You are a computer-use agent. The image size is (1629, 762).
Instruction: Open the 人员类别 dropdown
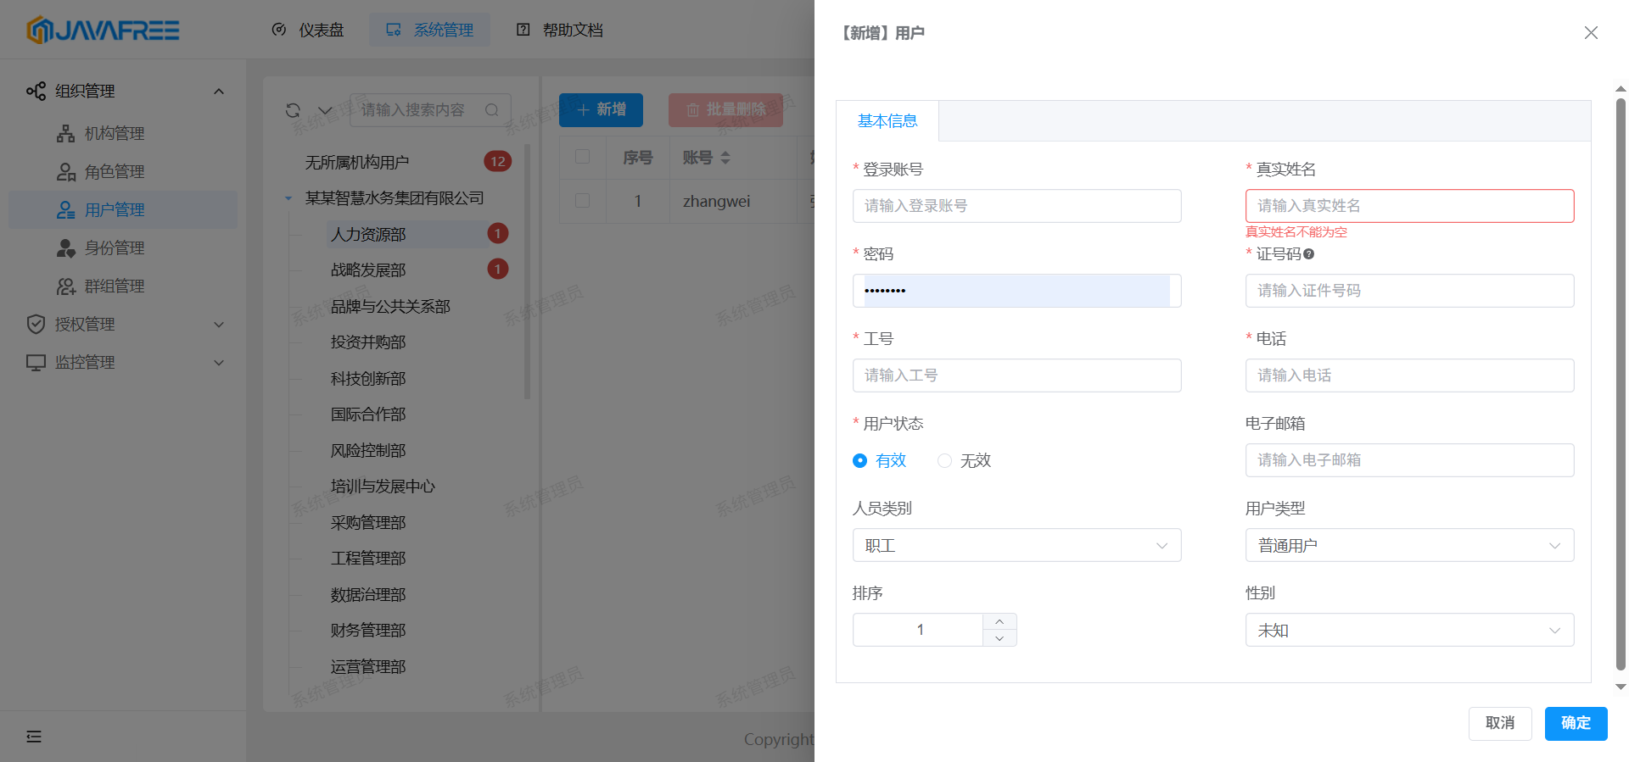pos(1016,545)
